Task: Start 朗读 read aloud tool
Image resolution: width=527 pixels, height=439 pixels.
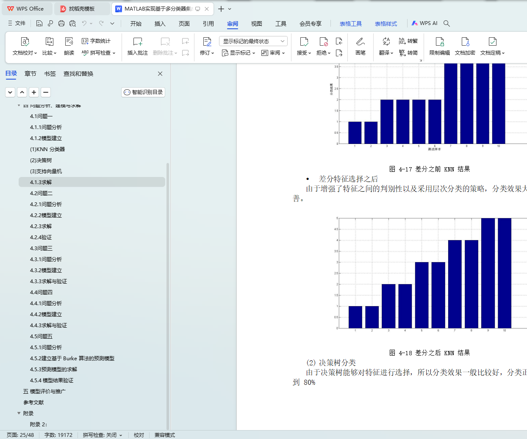Action: pos(69,47)
